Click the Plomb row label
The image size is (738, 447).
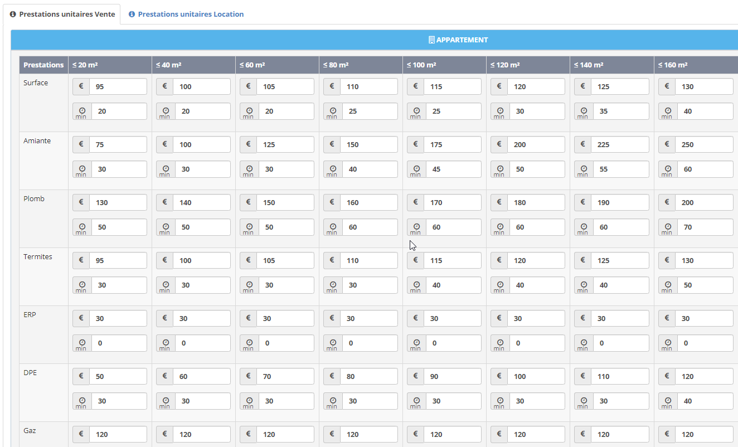(33, 198)
